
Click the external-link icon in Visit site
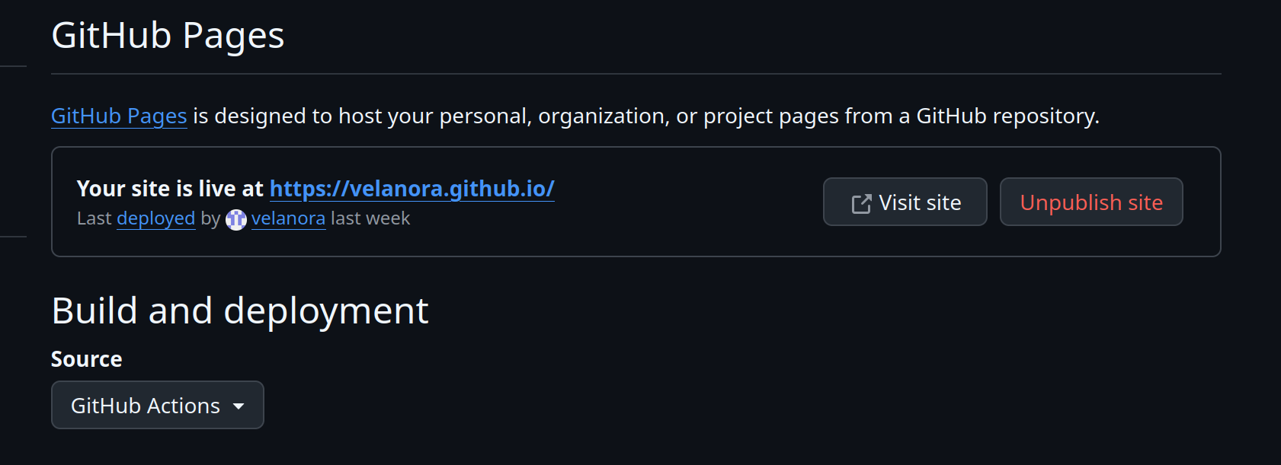(861, 203)
